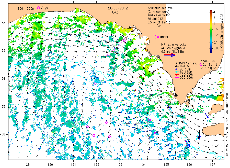This screenshot has width=230, height=168.
Task: Click the magenta Argo circle legend symbol
Action: [x=38, y=8]
